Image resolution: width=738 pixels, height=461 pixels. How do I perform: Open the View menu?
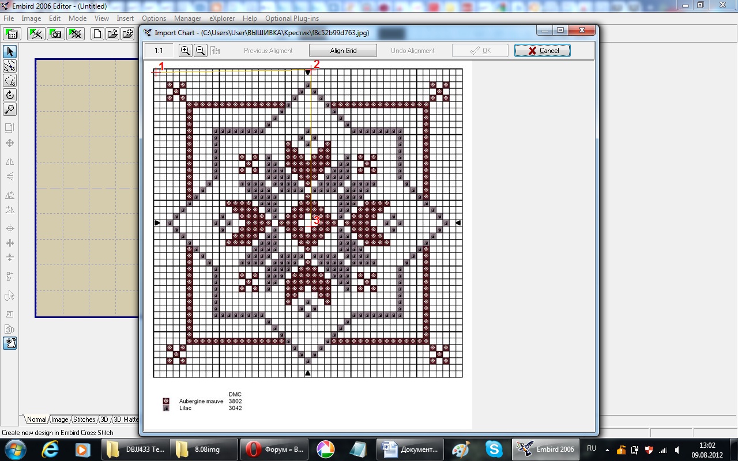(x=101, y=18)
